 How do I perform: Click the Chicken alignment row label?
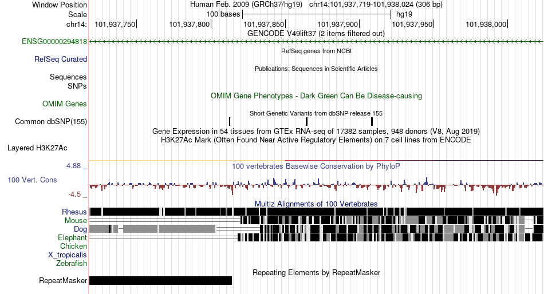coord(73,246)
